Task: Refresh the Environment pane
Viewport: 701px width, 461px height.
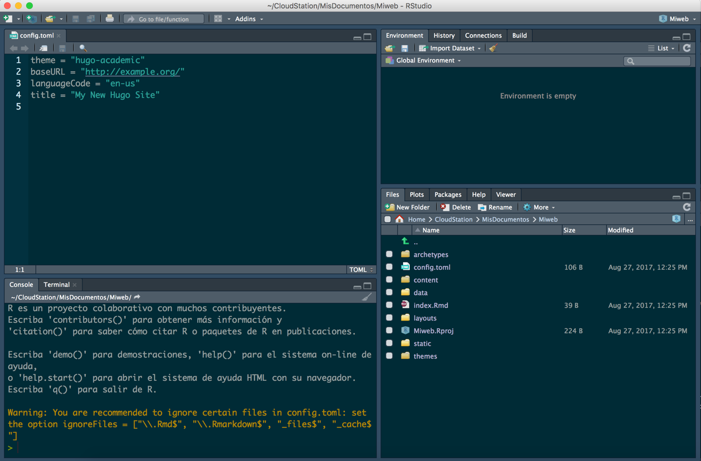Action: click(687, 48)
